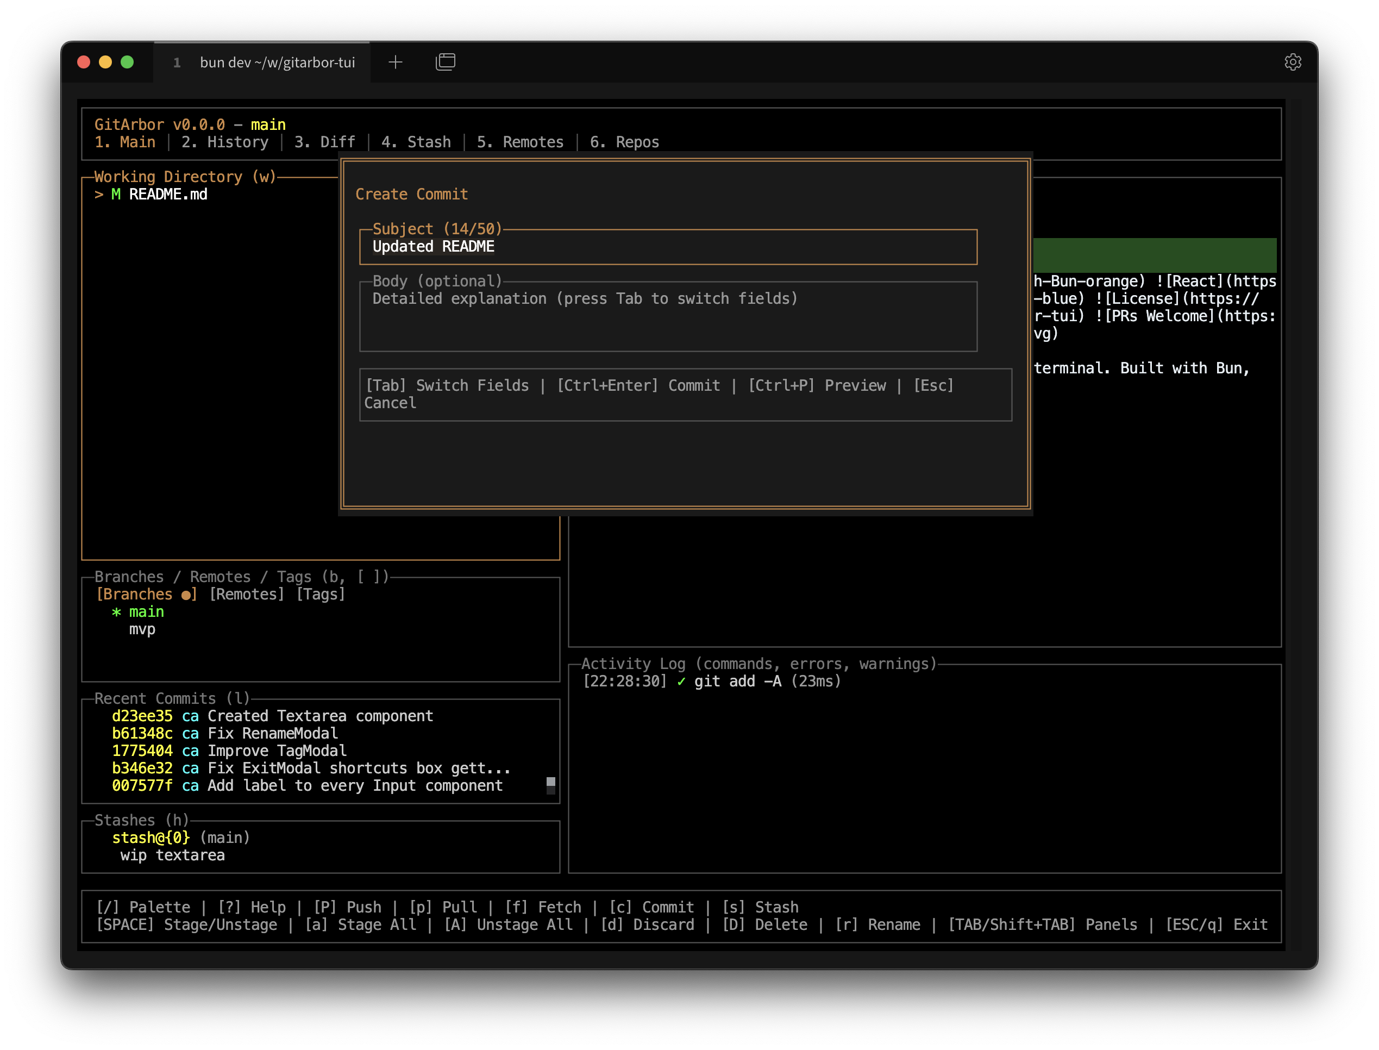1379x1050 pixels.
Task: Select the stash@{0} entry
Action: [x=151, y=837]
